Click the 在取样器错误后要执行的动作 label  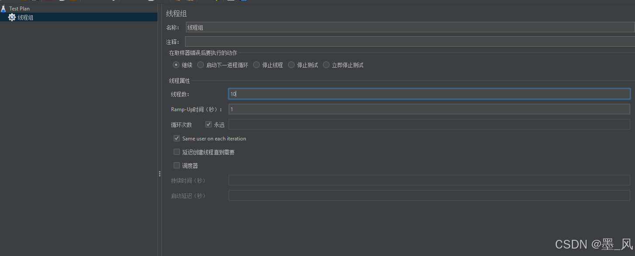203,53
